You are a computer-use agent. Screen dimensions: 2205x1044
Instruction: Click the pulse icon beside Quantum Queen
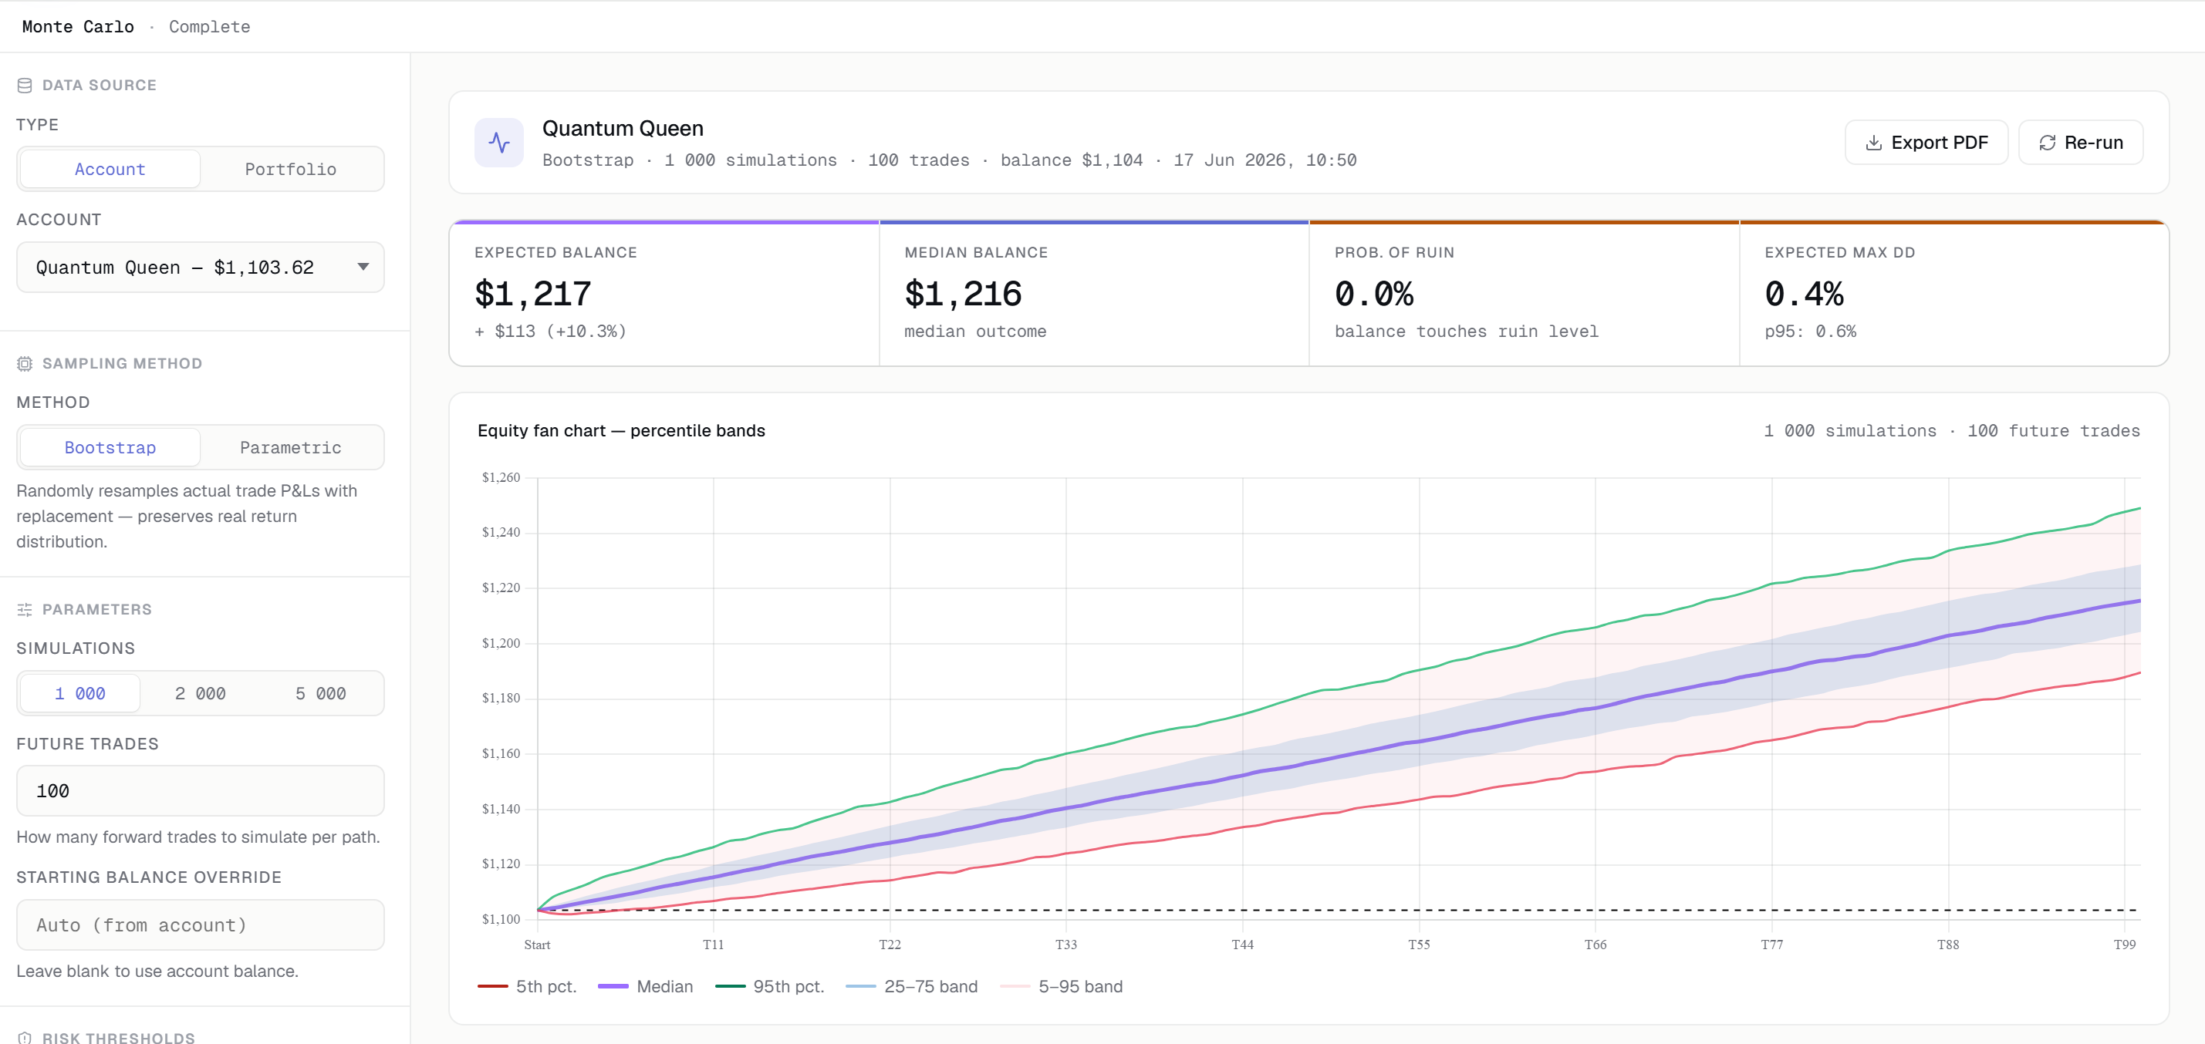pos(499,143)
